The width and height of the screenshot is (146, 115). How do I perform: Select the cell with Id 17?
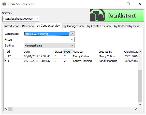click(x=15, y=56)
